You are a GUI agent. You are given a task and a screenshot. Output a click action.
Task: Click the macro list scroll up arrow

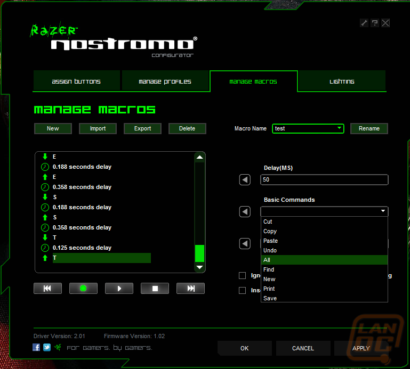tap(200, 157)
